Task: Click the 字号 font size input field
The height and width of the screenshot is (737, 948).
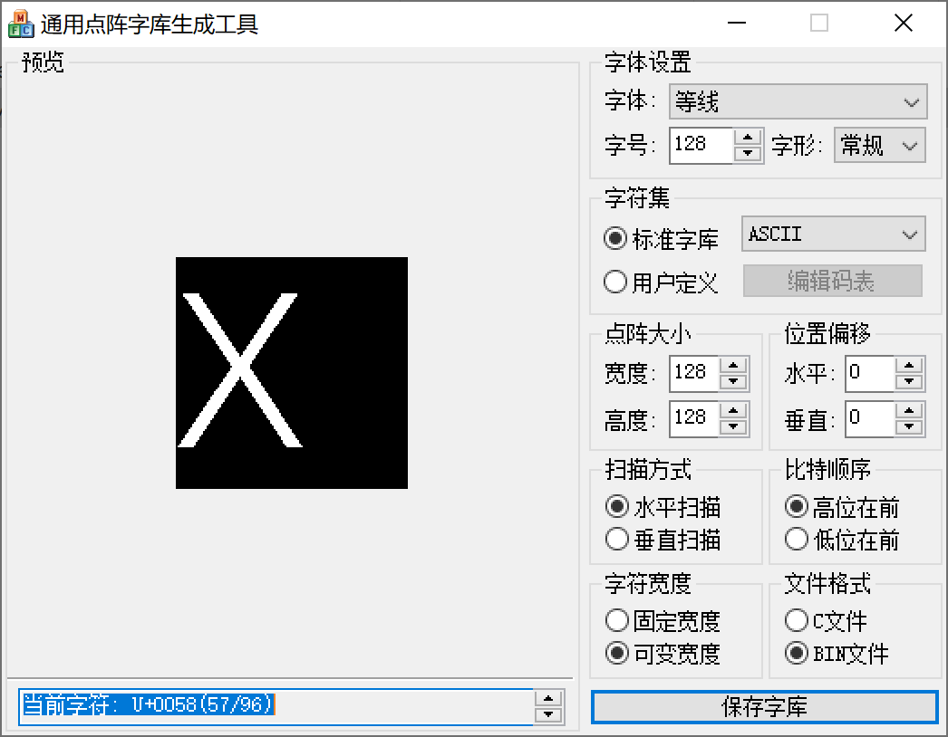Action: coord(701,146)
